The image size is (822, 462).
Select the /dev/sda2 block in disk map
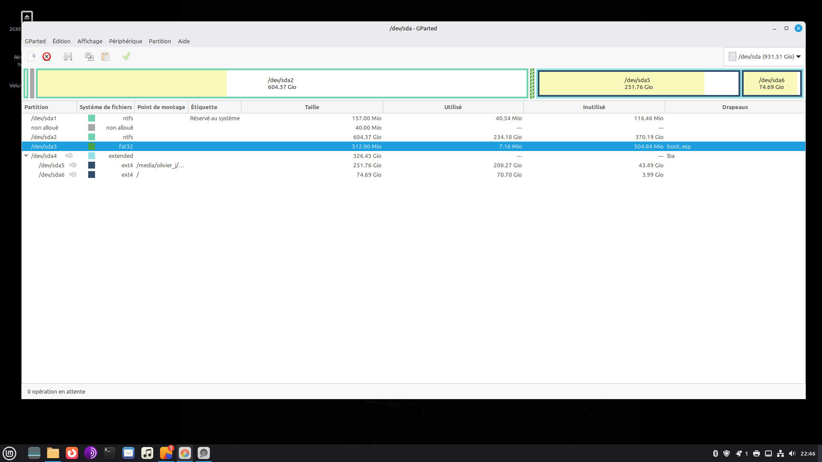coord(282,83)
